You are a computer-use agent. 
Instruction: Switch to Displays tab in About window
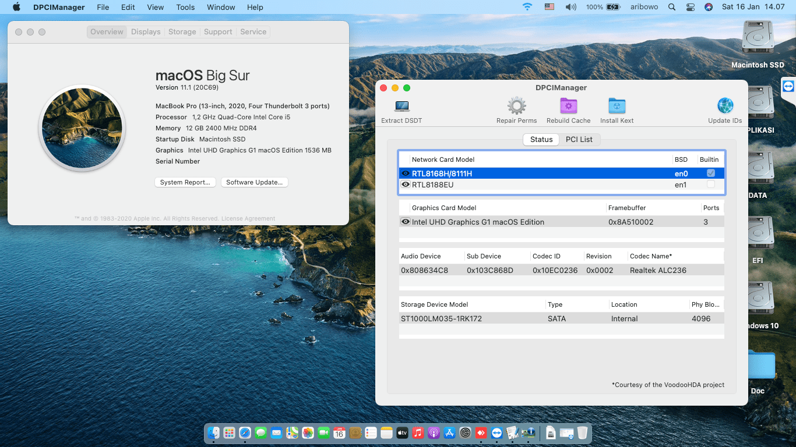tap(146, 32)
